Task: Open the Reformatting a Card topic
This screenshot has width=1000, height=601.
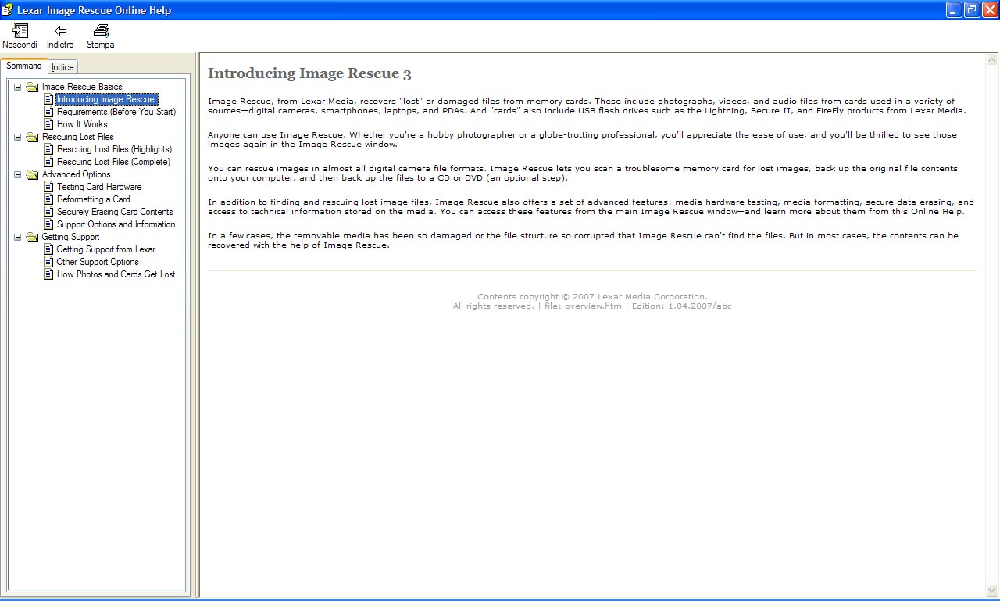Action: [94, 199]
